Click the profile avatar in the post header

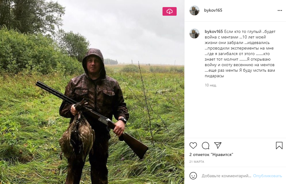pyautogui.click(x=194, y=10)
